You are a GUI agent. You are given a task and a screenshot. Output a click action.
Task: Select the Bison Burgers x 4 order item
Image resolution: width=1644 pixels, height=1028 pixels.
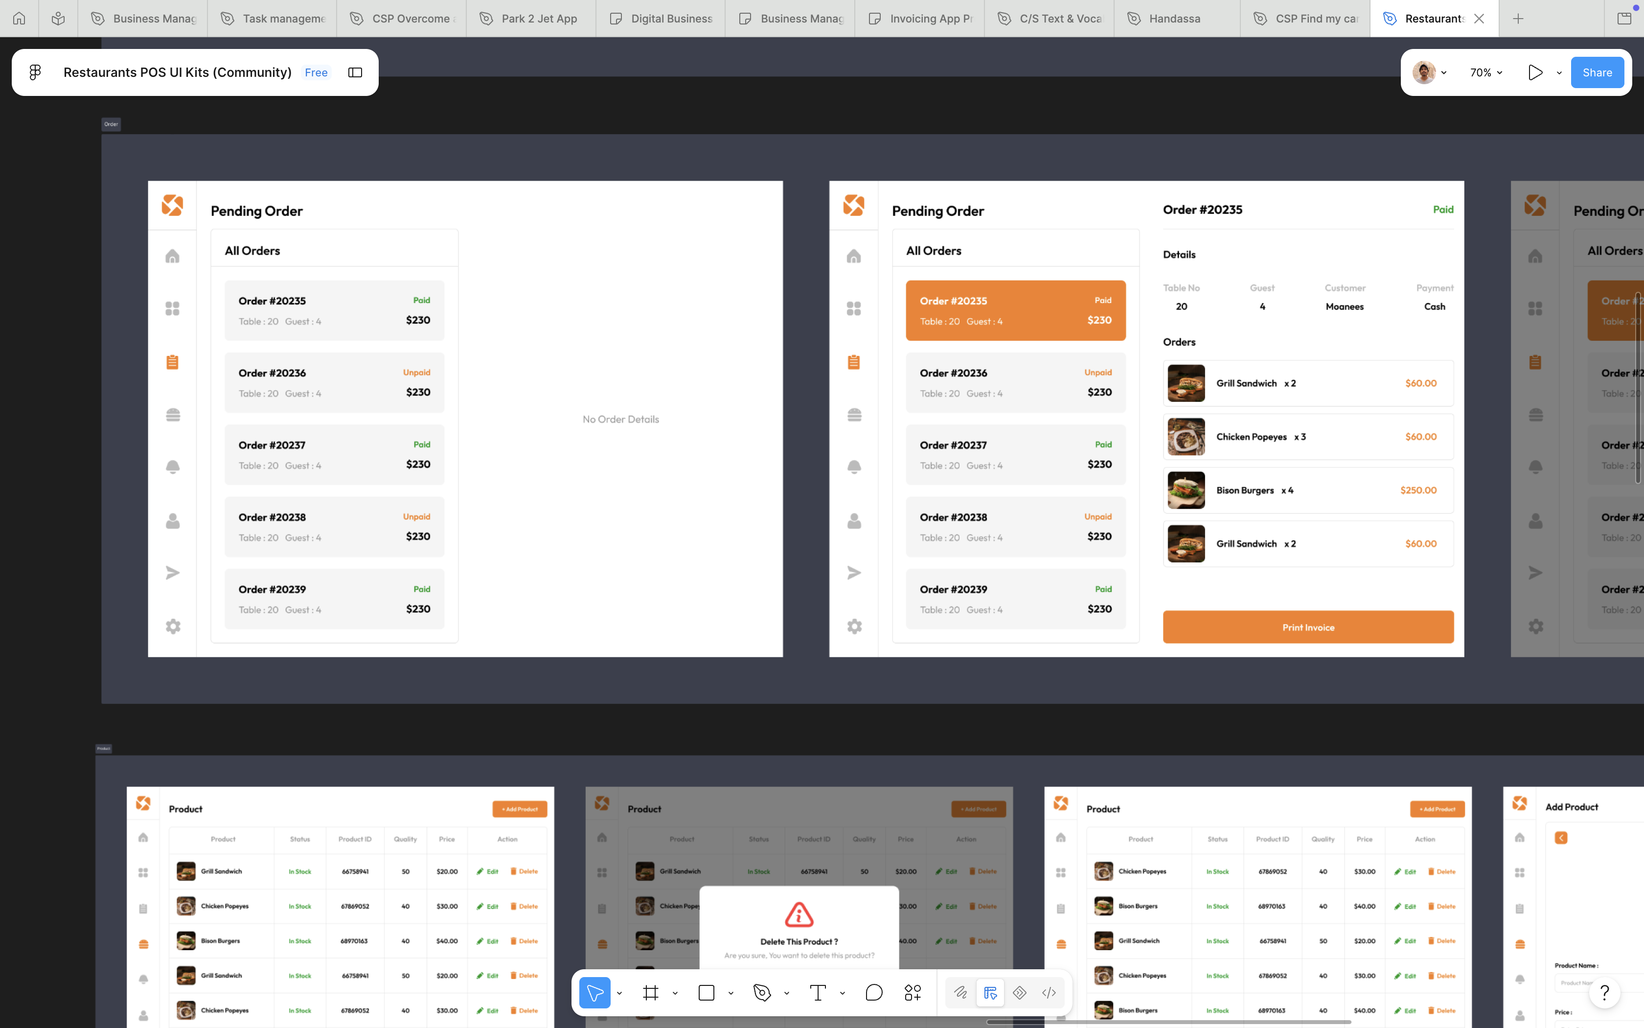pyautogui.click(x=1308, y=490)
